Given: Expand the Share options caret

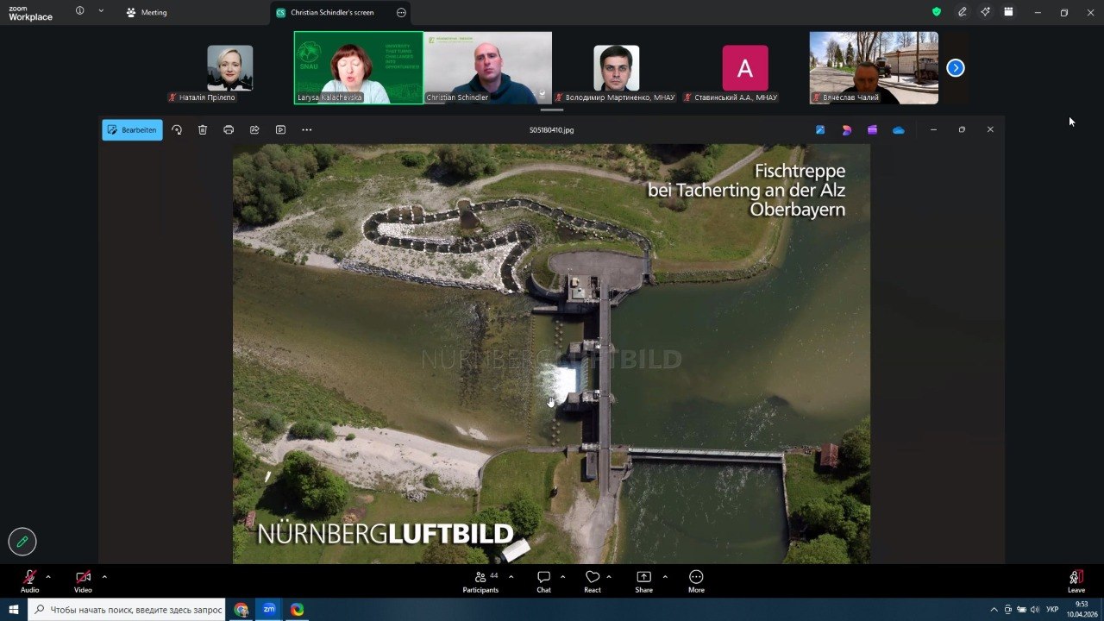Looking at the screenshot, I should pyautogui.click(x=664, y=576).
